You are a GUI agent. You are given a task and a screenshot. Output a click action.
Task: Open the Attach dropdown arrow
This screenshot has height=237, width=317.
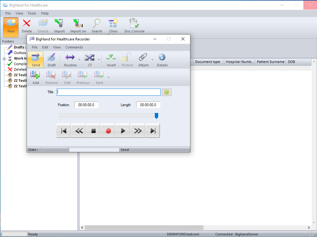click(152, 60)
